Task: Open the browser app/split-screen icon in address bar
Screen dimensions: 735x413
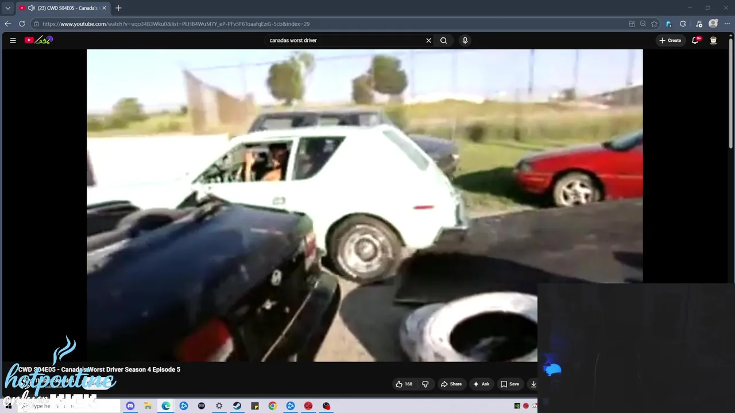Action: tap(632, 24)
